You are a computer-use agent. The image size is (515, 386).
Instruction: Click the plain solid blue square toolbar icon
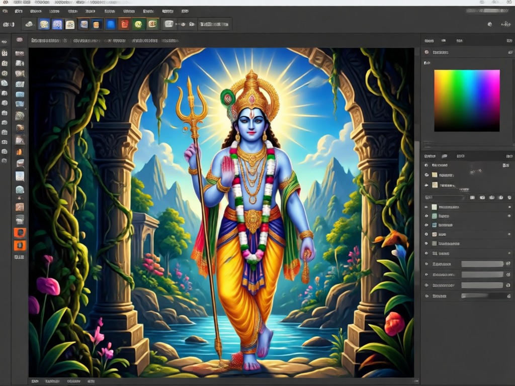coord(111,25)
